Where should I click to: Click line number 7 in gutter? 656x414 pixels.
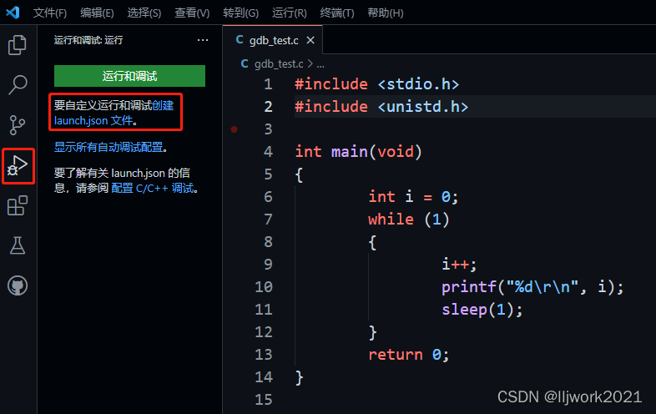click(268, 220)
